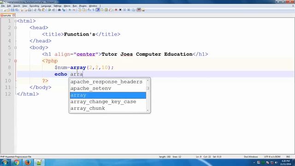Screen dimensions: 295x166
Task: Collapse the body fold marker on line 5
Action: click(15, 47)
